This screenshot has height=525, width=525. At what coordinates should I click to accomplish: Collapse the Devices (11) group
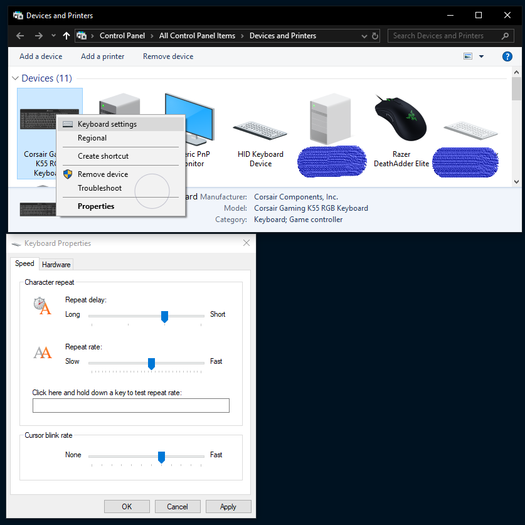pyautogui.click(x=15, y=78)
